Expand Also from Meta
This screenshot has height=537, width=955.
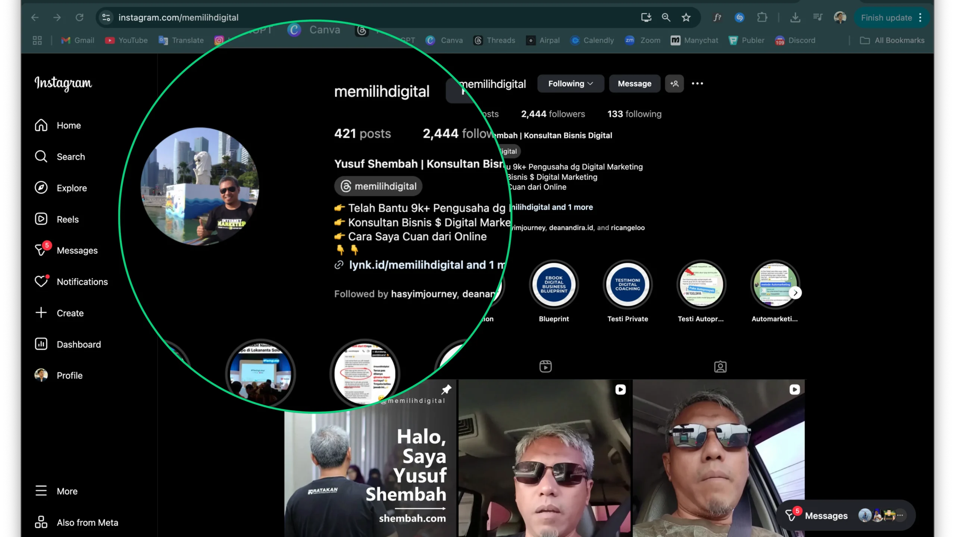(x=76, y=522)
